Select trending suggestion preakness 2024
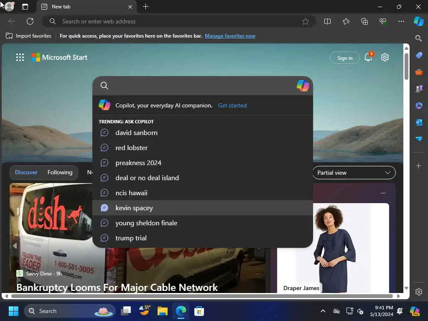 click(x=203, y=163)
